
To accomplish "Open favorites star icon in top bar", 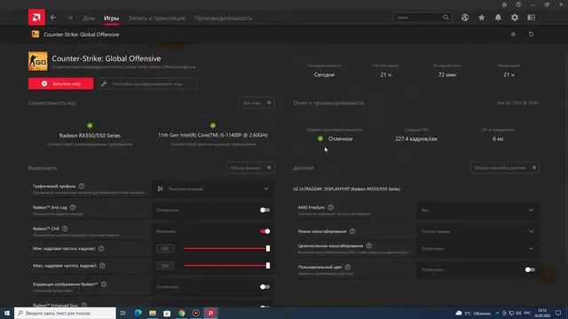I will 481,18.
